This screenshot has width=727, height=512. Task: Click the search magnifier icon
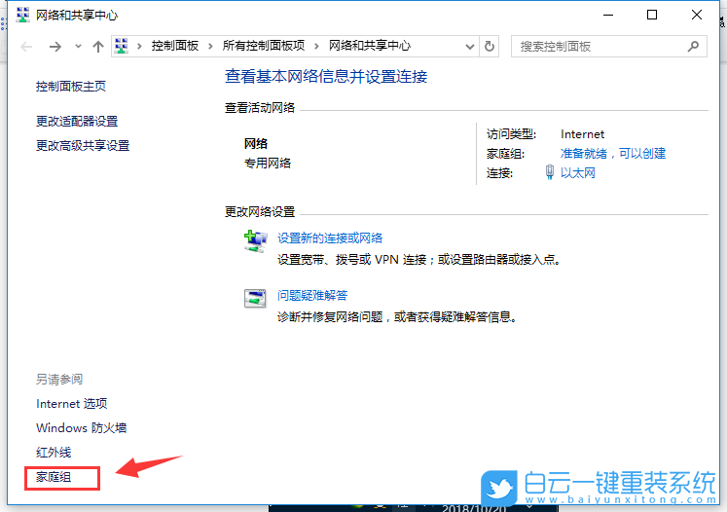click(x=693, y=47)
